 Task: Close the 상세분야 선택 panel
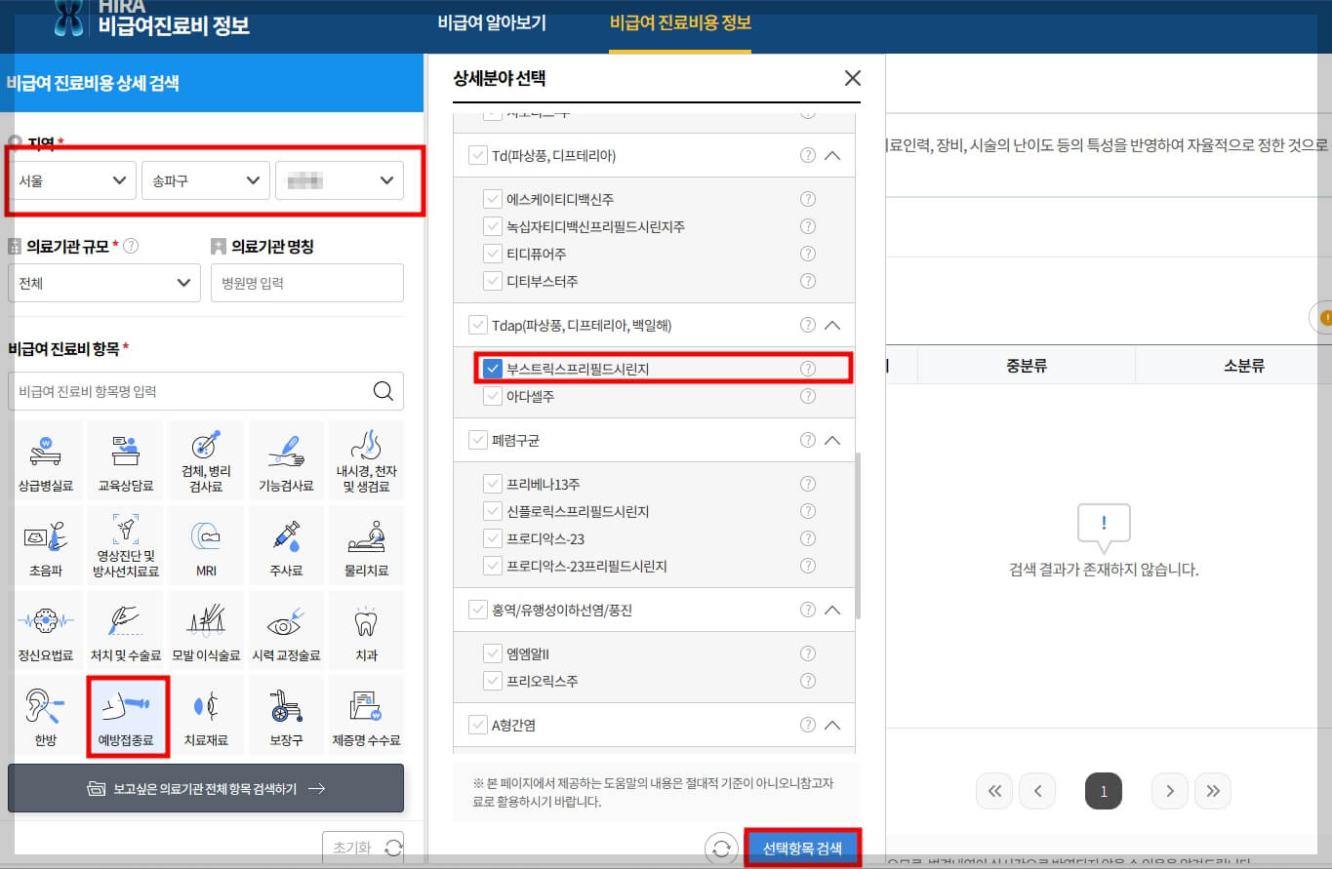pos(852,78)
